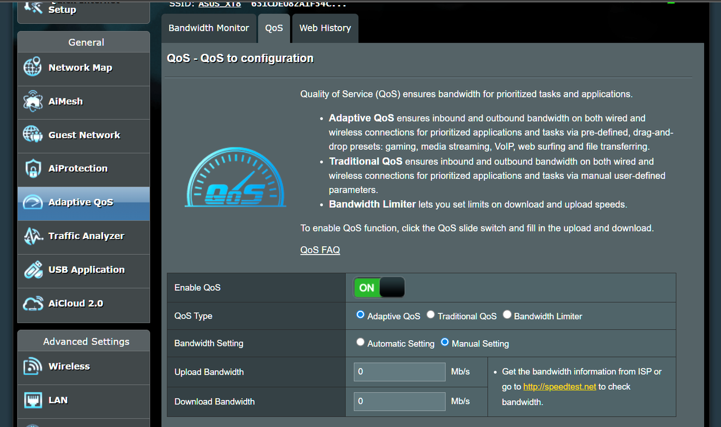
Task: Click the Guest Network globe icon
Action: (x=33, y=135)
